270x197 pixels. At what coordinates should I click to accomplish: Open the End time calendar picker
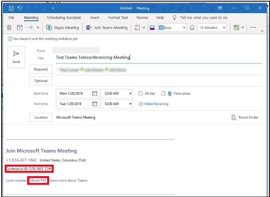click(x=95, y=104)
